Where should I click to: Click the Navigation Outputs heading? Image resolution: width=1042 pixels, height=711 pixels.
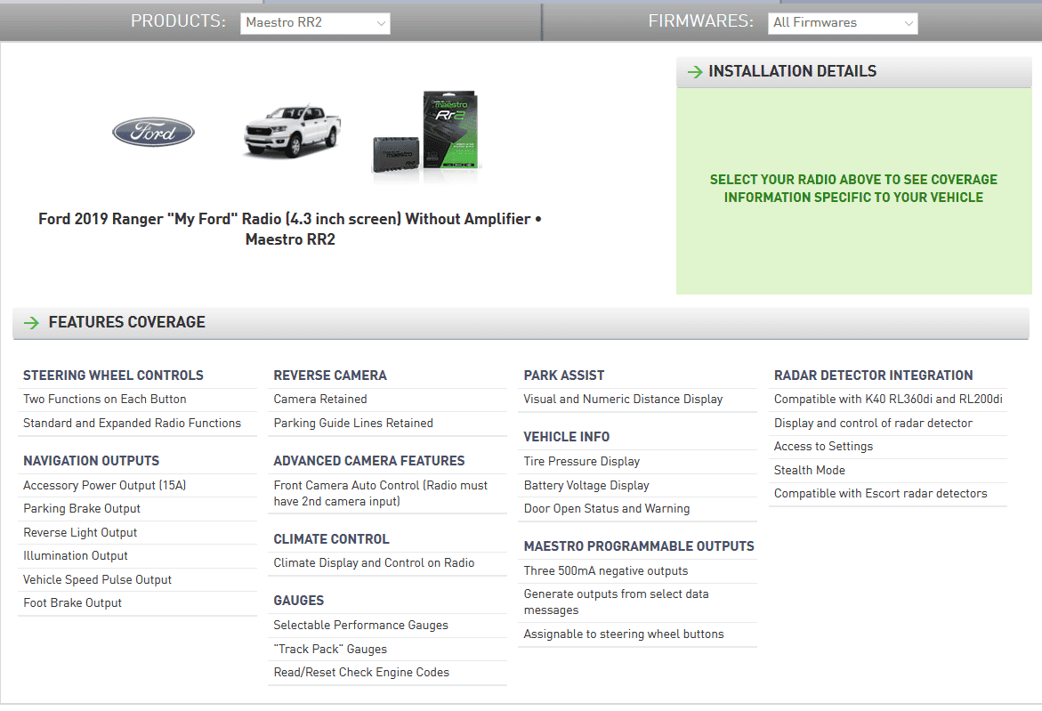click(91, 461)
